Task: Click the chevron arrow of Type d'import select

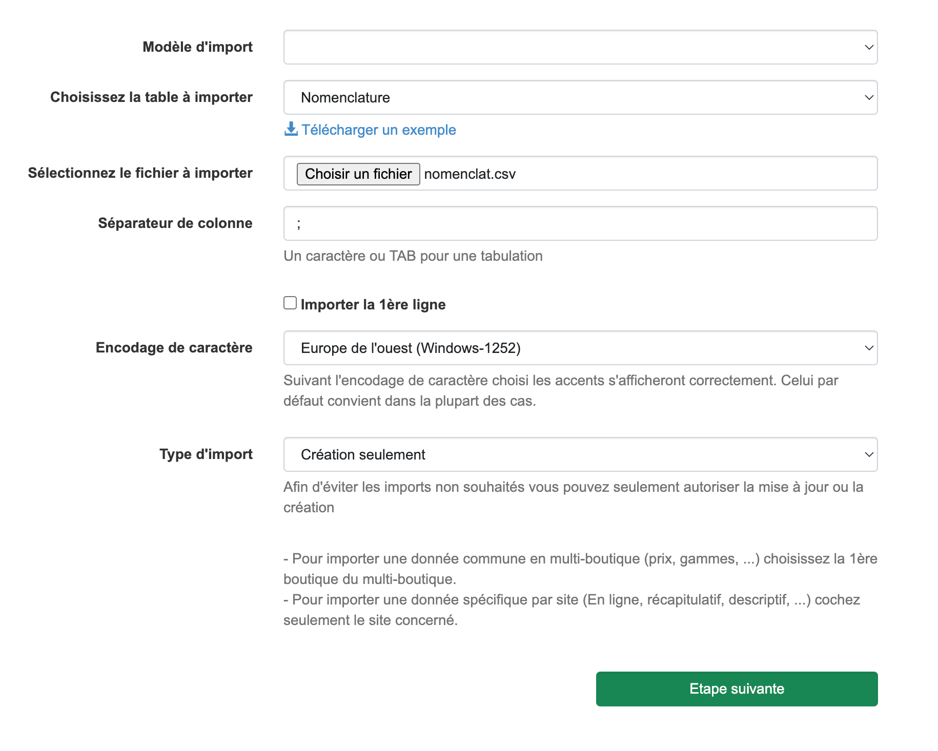Action: click(x=869, y=454)
